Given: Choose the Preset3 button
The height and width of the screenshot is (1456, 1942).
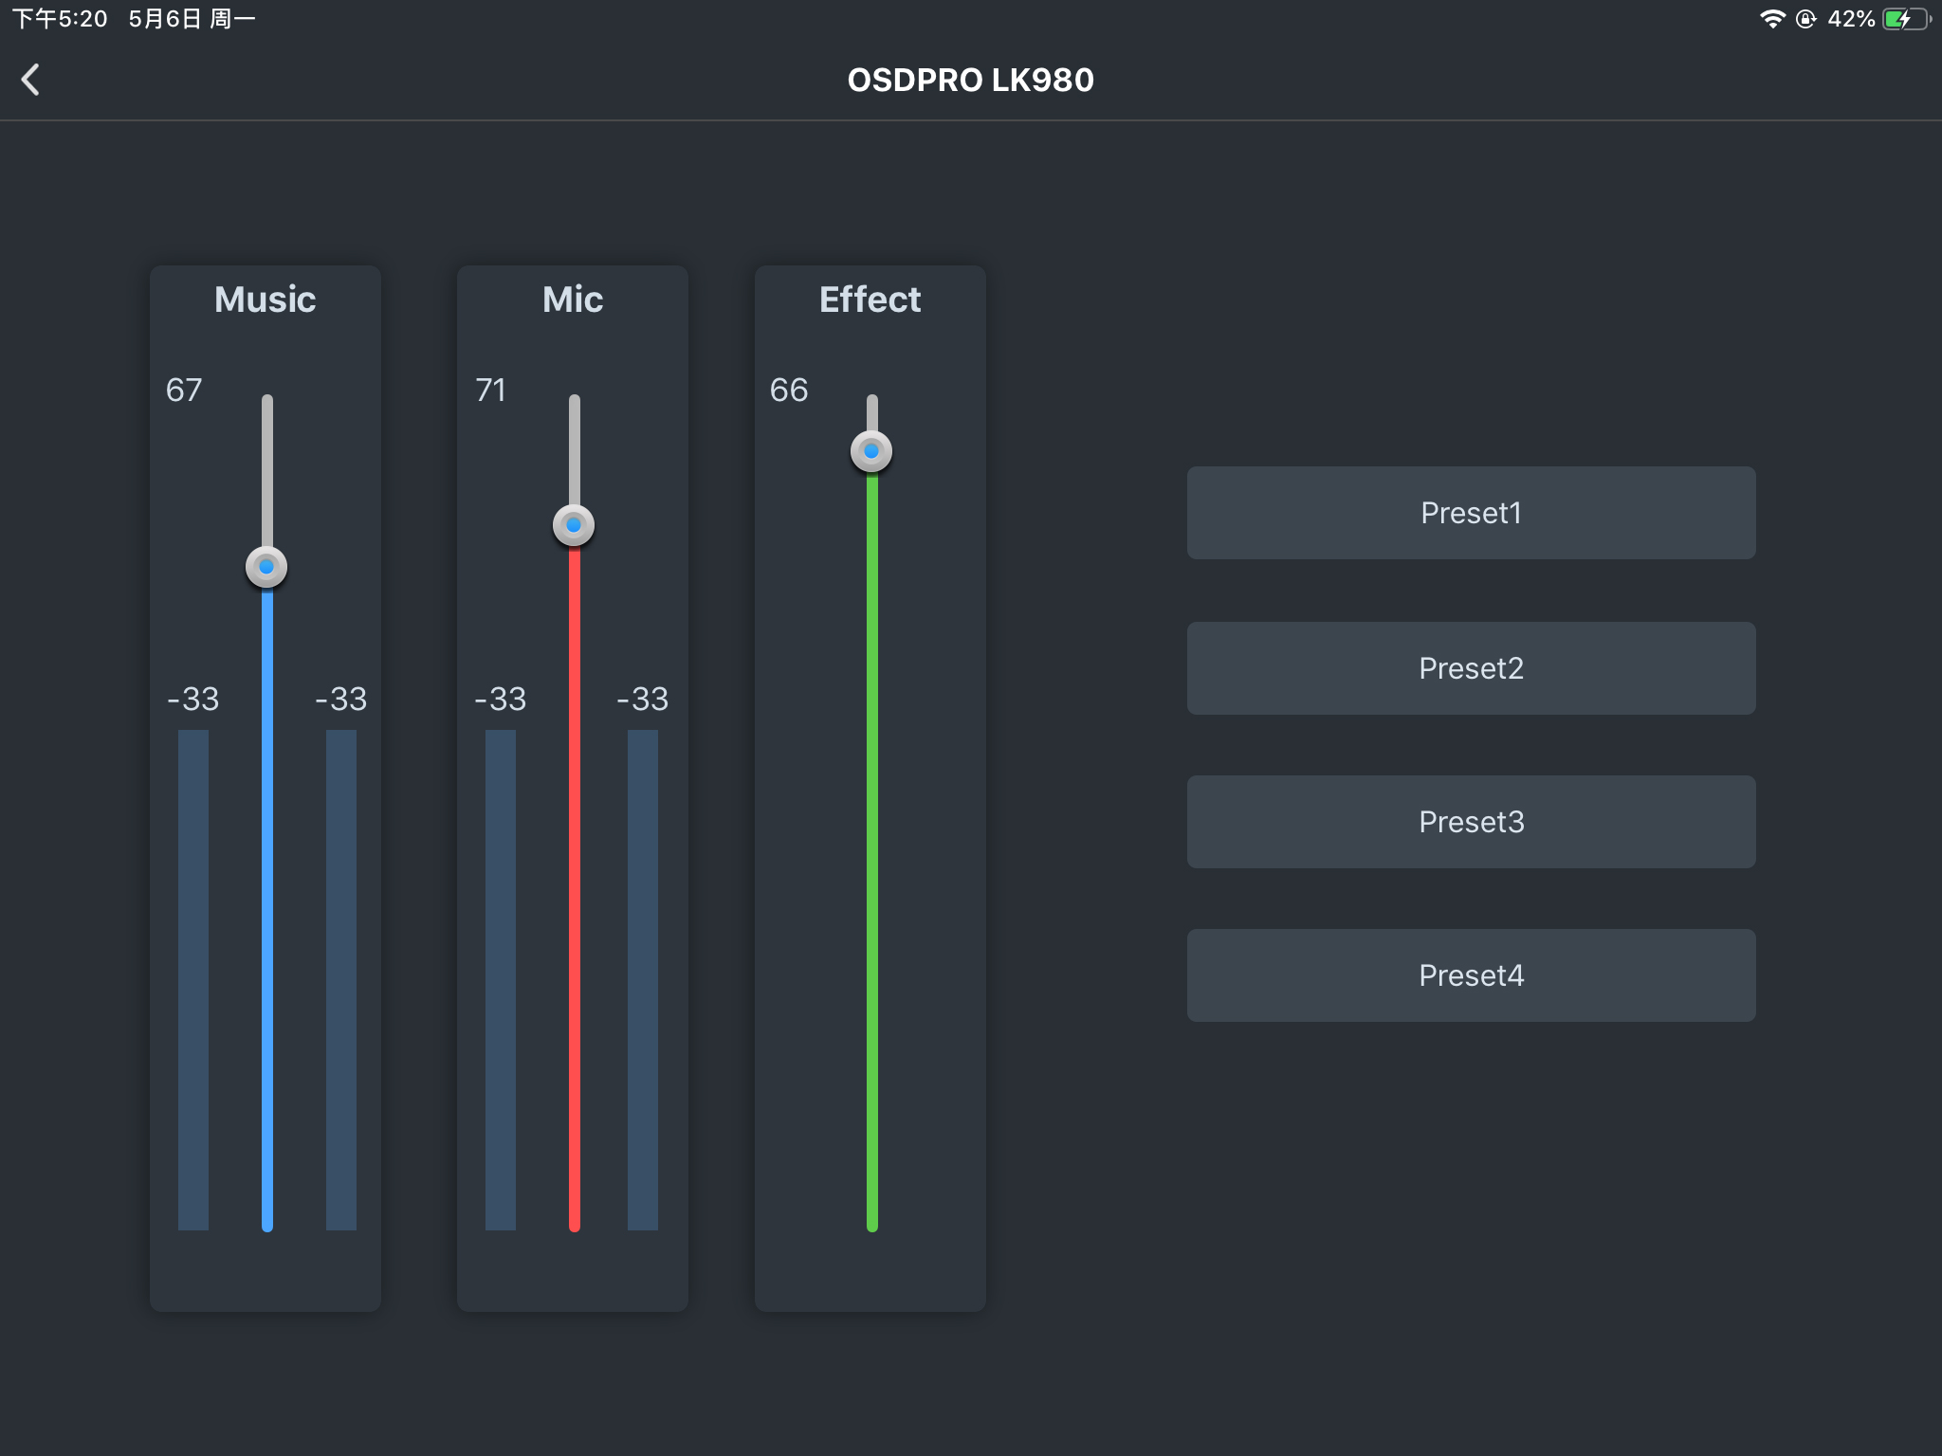Looking at the screenshot, I should (1471, 822).
